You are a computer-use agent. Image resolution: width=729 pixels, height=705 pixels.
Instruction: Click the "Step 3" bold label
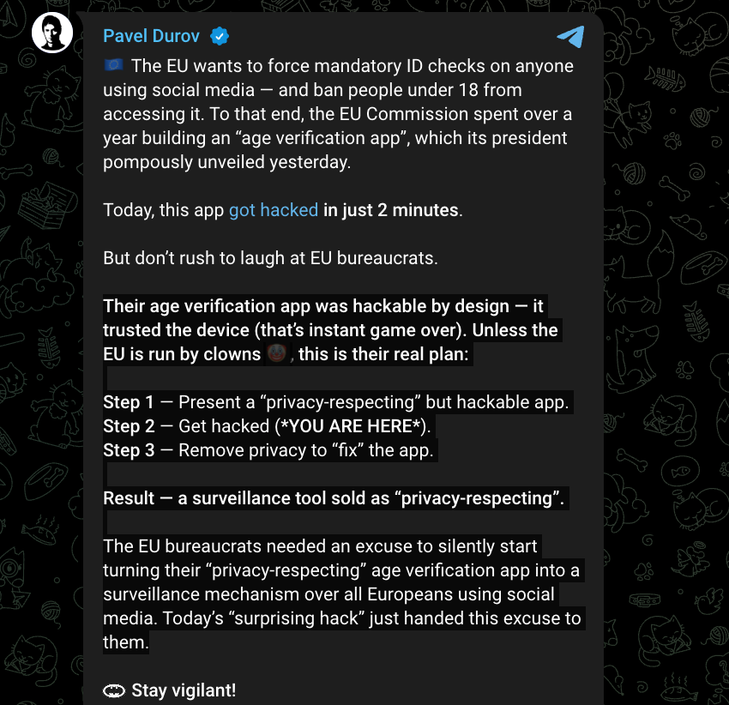129,450
